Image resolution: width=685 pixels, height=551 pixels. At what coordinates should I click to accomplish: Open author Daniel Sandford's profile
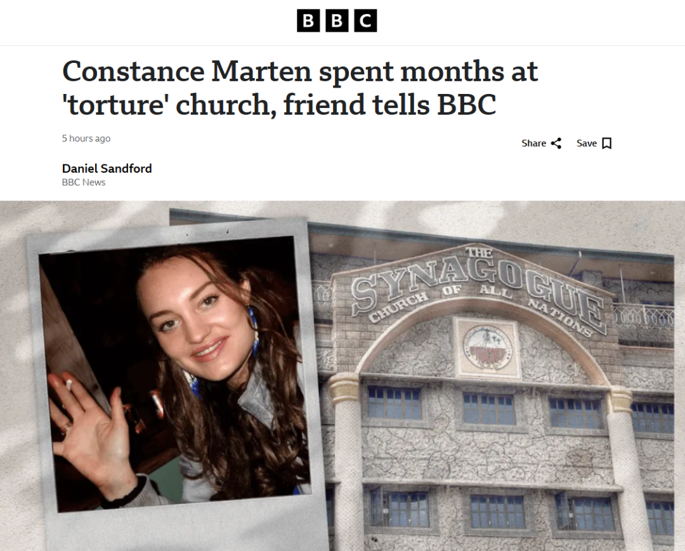(x=107, y=168)
